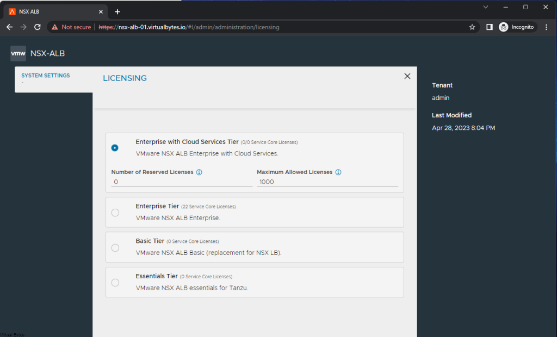Click the Maximum Allowed Licenses field

coord(327,182)
